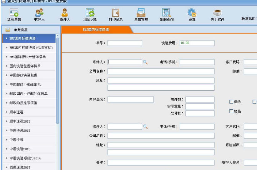Select 中国邮政小蜜蜂邮包 template

click(x=29, y=84)
